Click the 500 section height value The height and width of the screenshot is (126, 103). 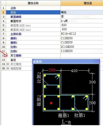tap(64, 29)
